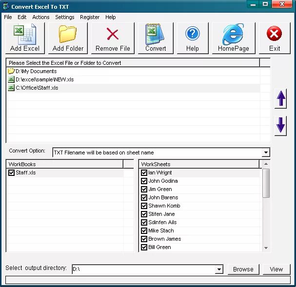Click the app icon in title bar
The image size is (296, 287).
pos(6,6)
